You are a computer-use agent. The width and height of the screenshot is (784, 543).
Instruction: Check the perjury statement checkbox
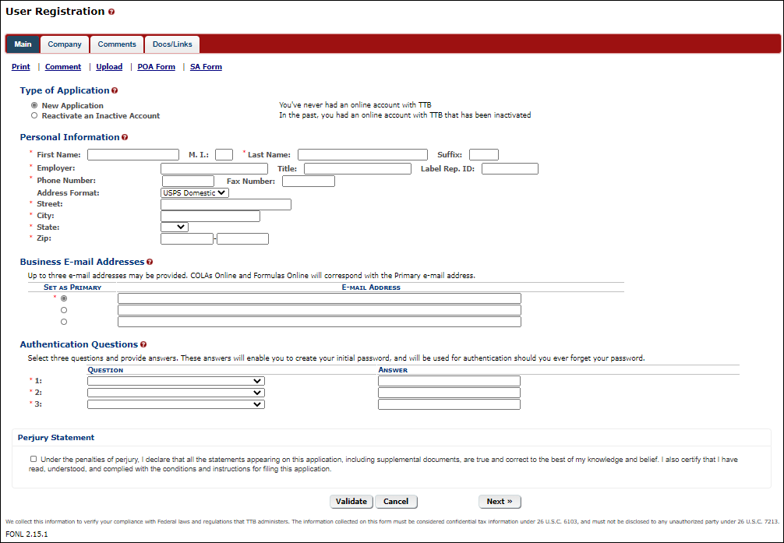[x=34, y=460]
